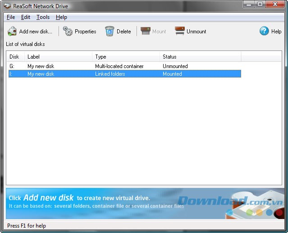
Task: Click the 'Unmount' toolbar label
Action: coord(197,32)
